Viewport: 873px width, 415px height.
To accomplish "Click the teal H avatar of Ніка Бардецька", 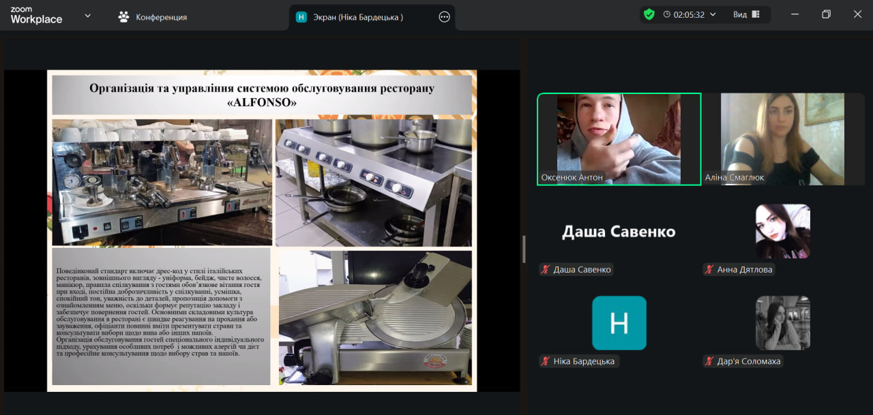I will click(619, 323).
